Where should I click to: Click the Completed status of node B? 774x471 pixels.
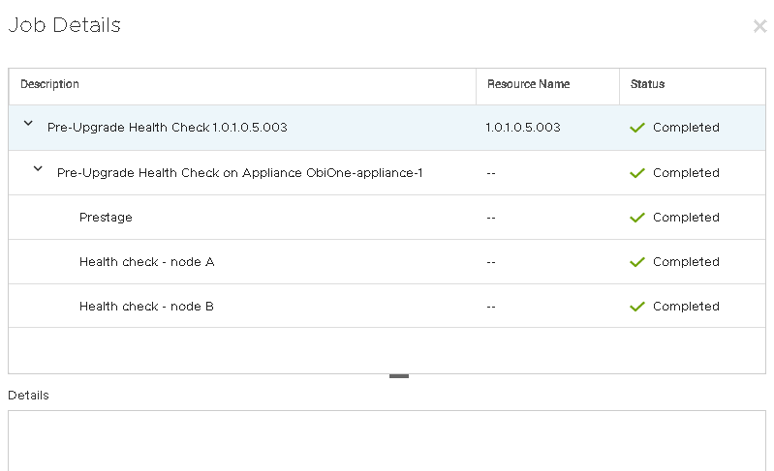click(686, 307)
